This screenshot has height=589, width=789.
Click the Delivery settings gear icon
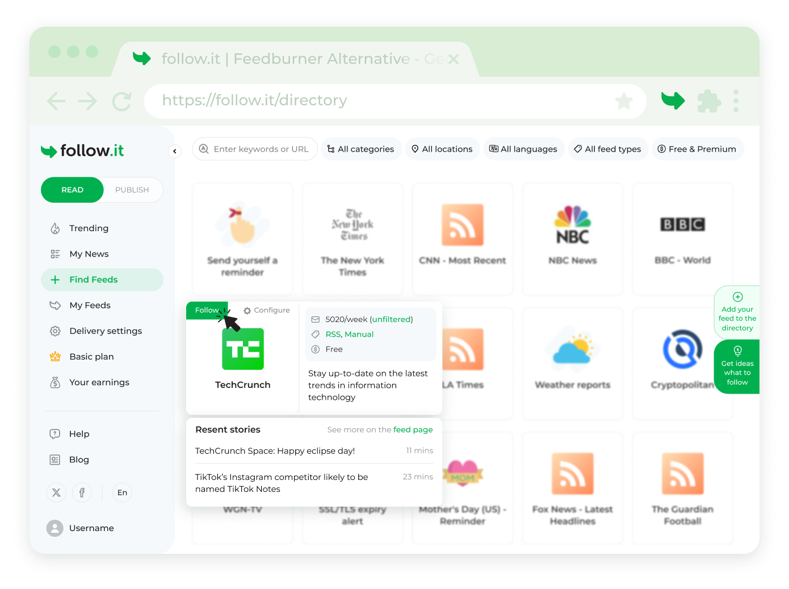tap(55, 331)
